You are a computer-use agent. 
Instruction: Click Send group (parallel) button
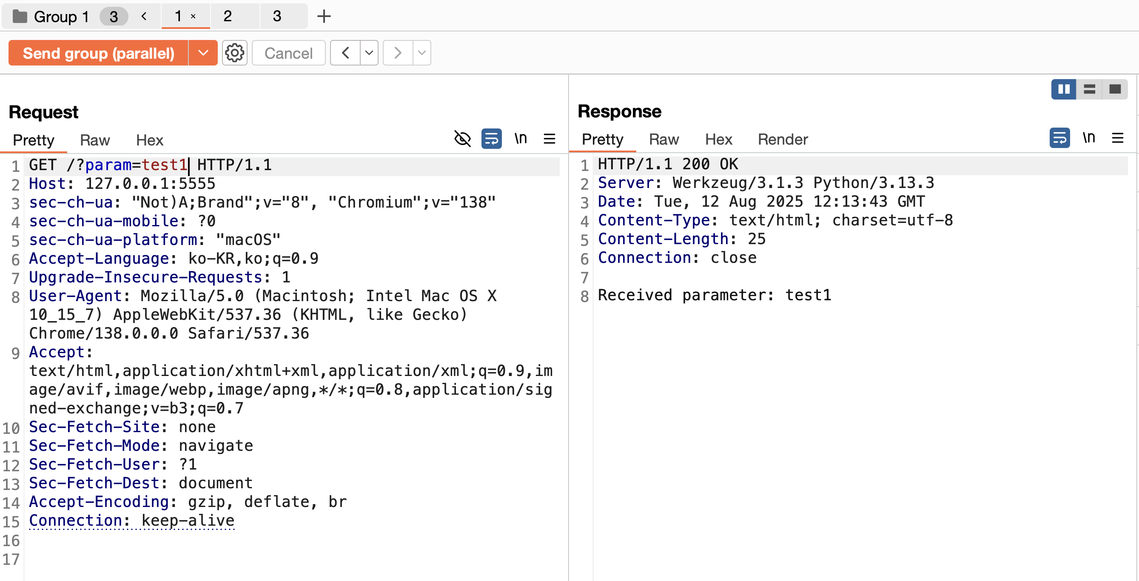tap(98, 53)
